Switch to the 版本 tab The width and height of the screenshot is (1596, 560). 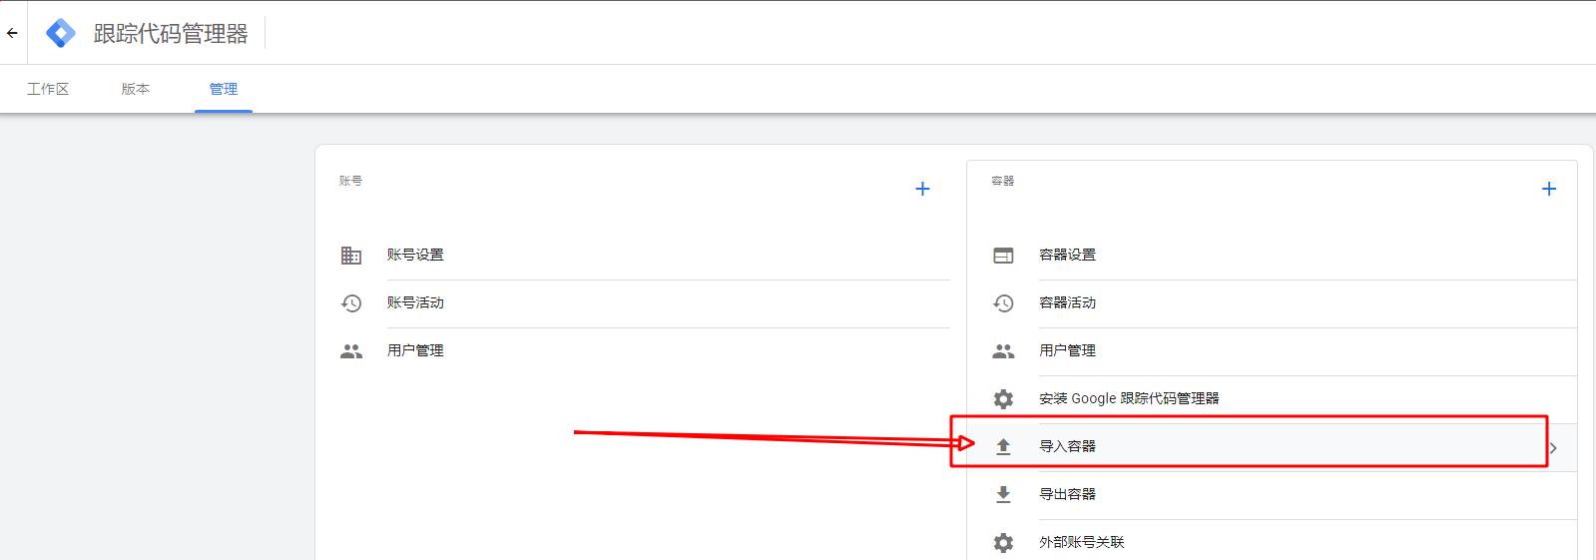(136, 89)
